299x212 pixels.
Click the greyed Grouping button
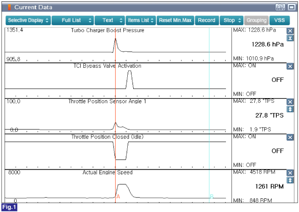click(256, 20)
